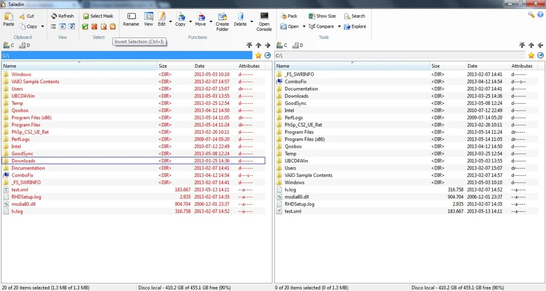Select drive C in the right panel

coord(282,45)
